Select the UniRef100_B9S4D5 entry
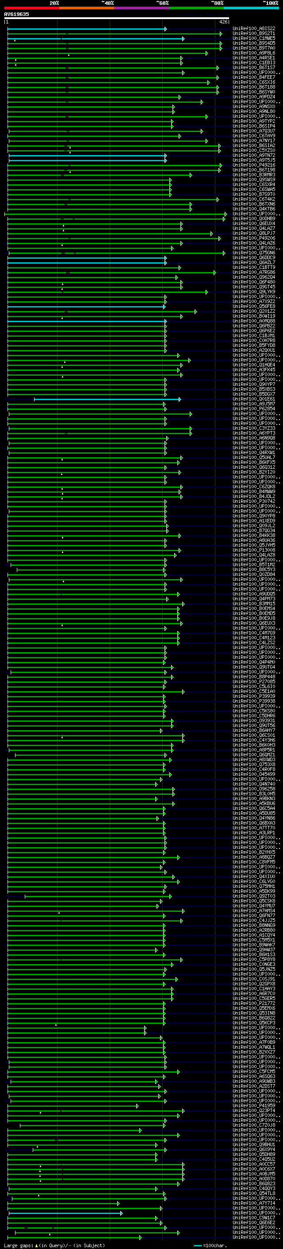The image size is (283, 1249). click(x=254, y=43)
